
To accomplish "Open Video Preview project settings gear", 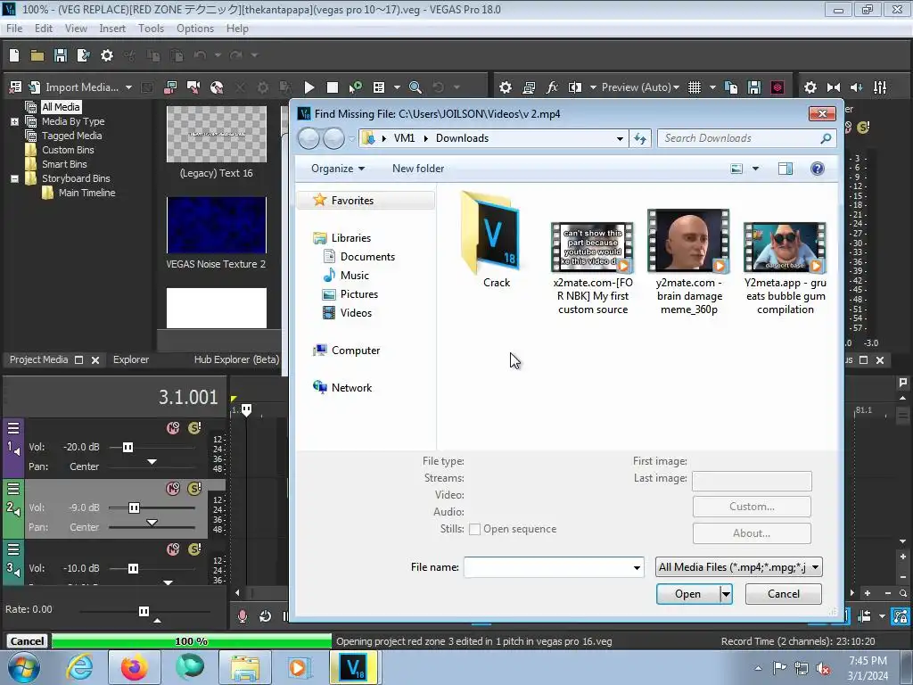I will click(506, 87).
